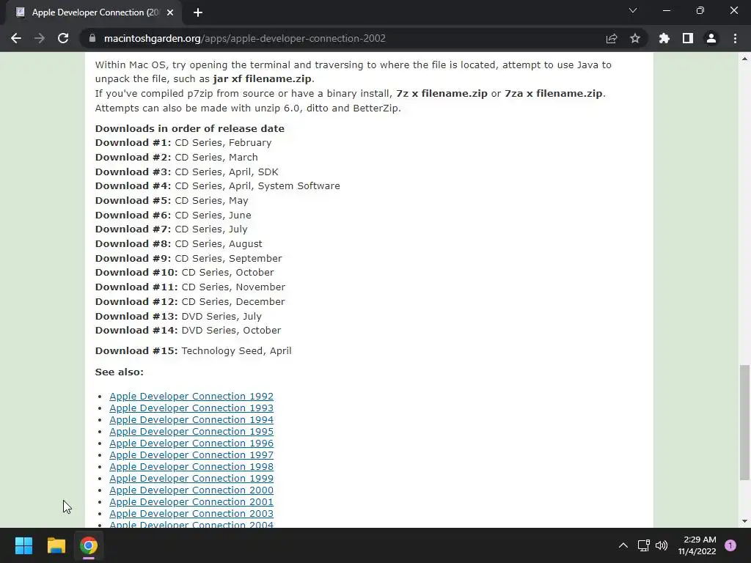This screenshot has height=563, width=751.
Task: Select the Apple Developer Connection tab
Action: pos(95,12)
